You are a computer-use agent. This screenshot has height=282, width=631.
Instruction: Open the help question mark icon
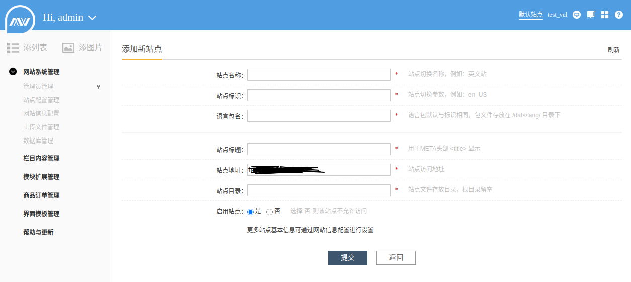pyautogui.click(x=619, y=15)
